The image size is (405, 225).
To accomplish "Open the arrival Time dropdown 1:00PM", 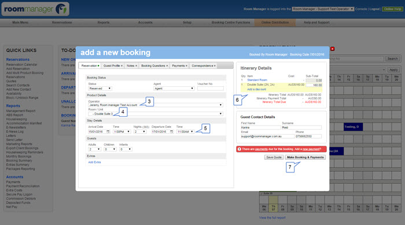I will coord(122,132).
